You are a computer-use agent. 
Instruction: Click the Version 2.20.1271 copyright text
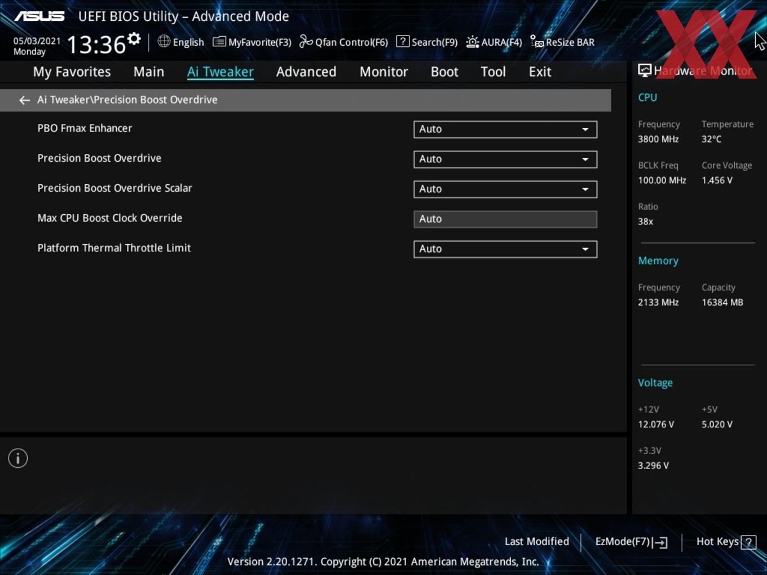[383, 561]
